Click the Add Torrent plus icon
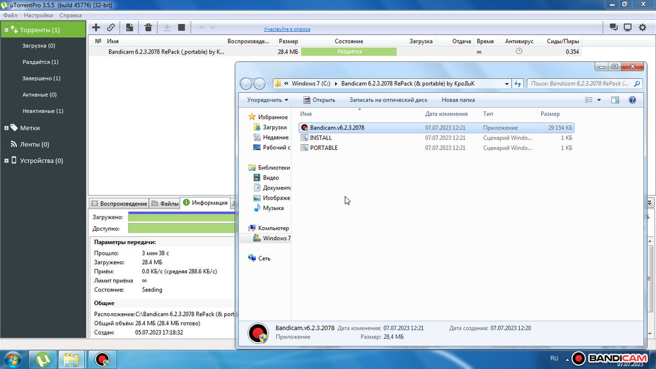 (96, 27)
